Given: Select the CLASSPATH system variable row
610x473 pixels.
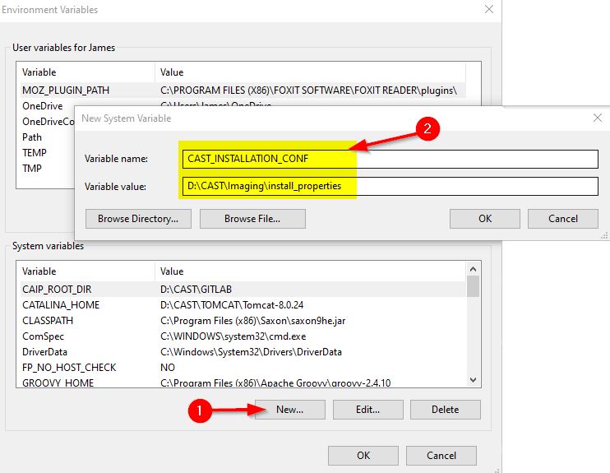Looking at the screenshot, I should (x=49, y=320).
